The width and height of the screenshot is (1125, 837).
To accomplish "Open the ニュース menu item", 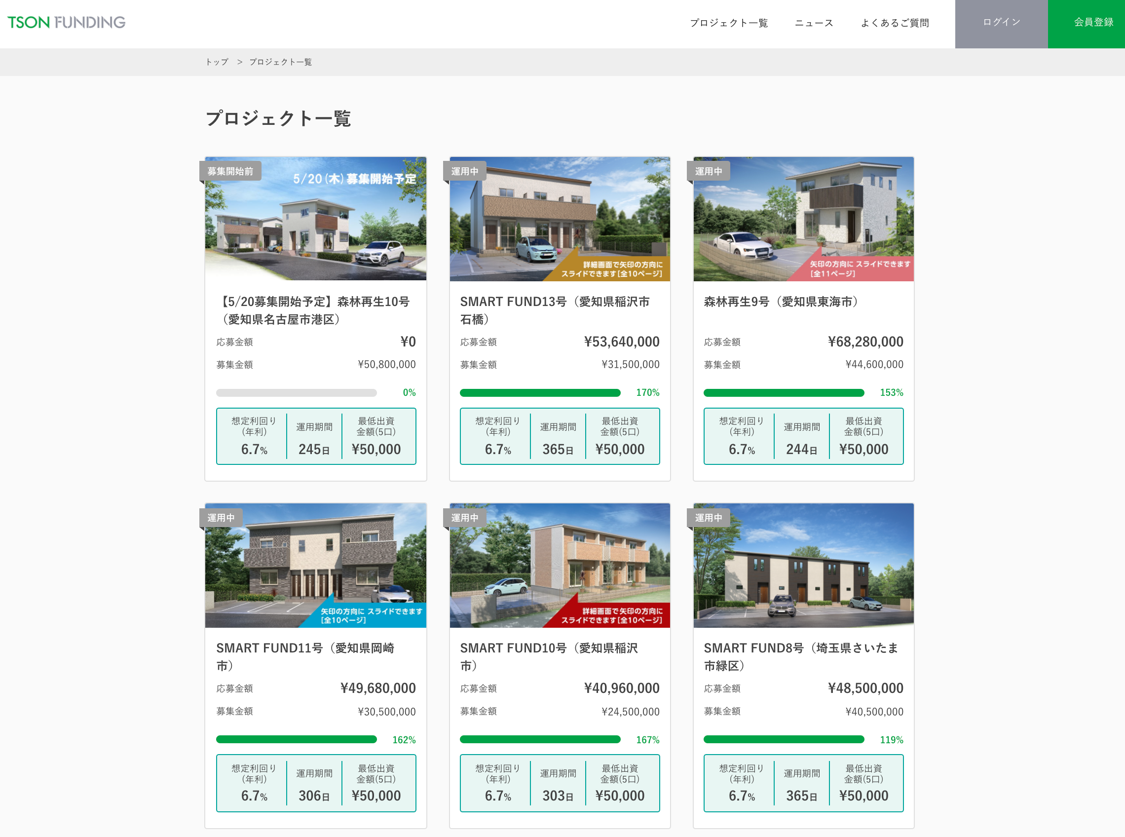I will 814,23.
